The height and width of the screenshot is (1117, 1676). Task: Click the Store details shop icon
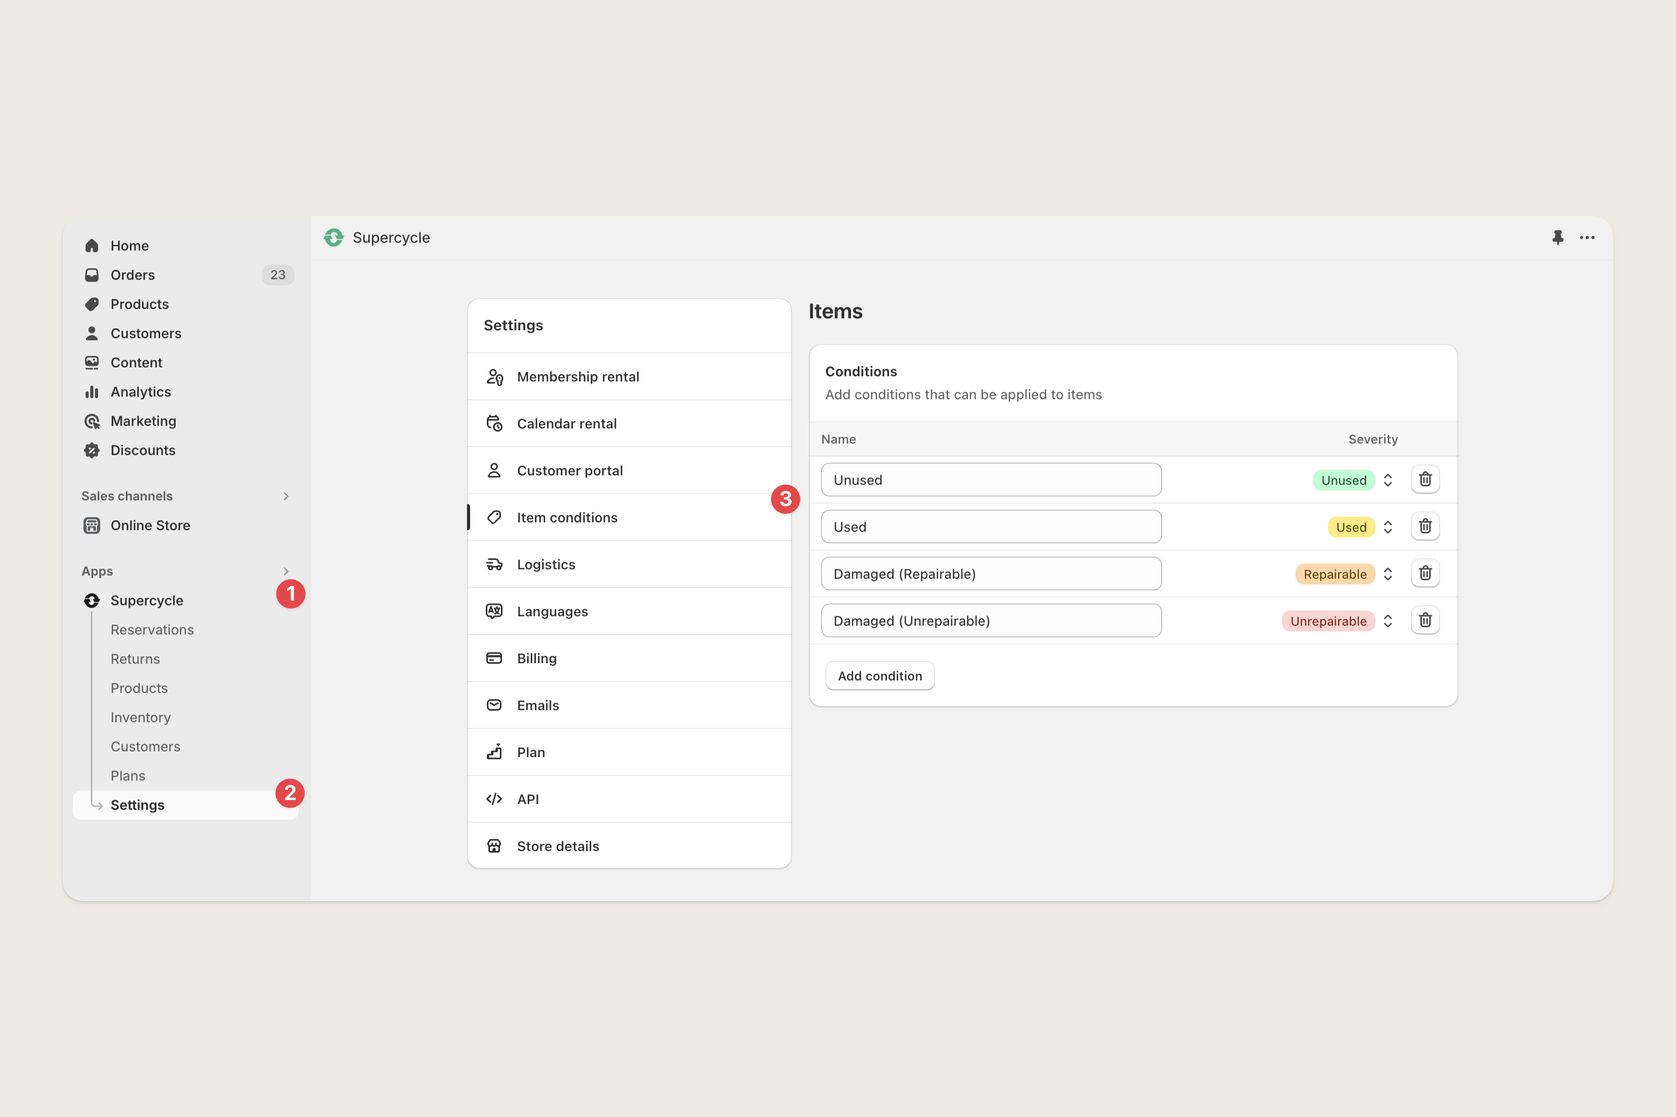pos(494,846)
